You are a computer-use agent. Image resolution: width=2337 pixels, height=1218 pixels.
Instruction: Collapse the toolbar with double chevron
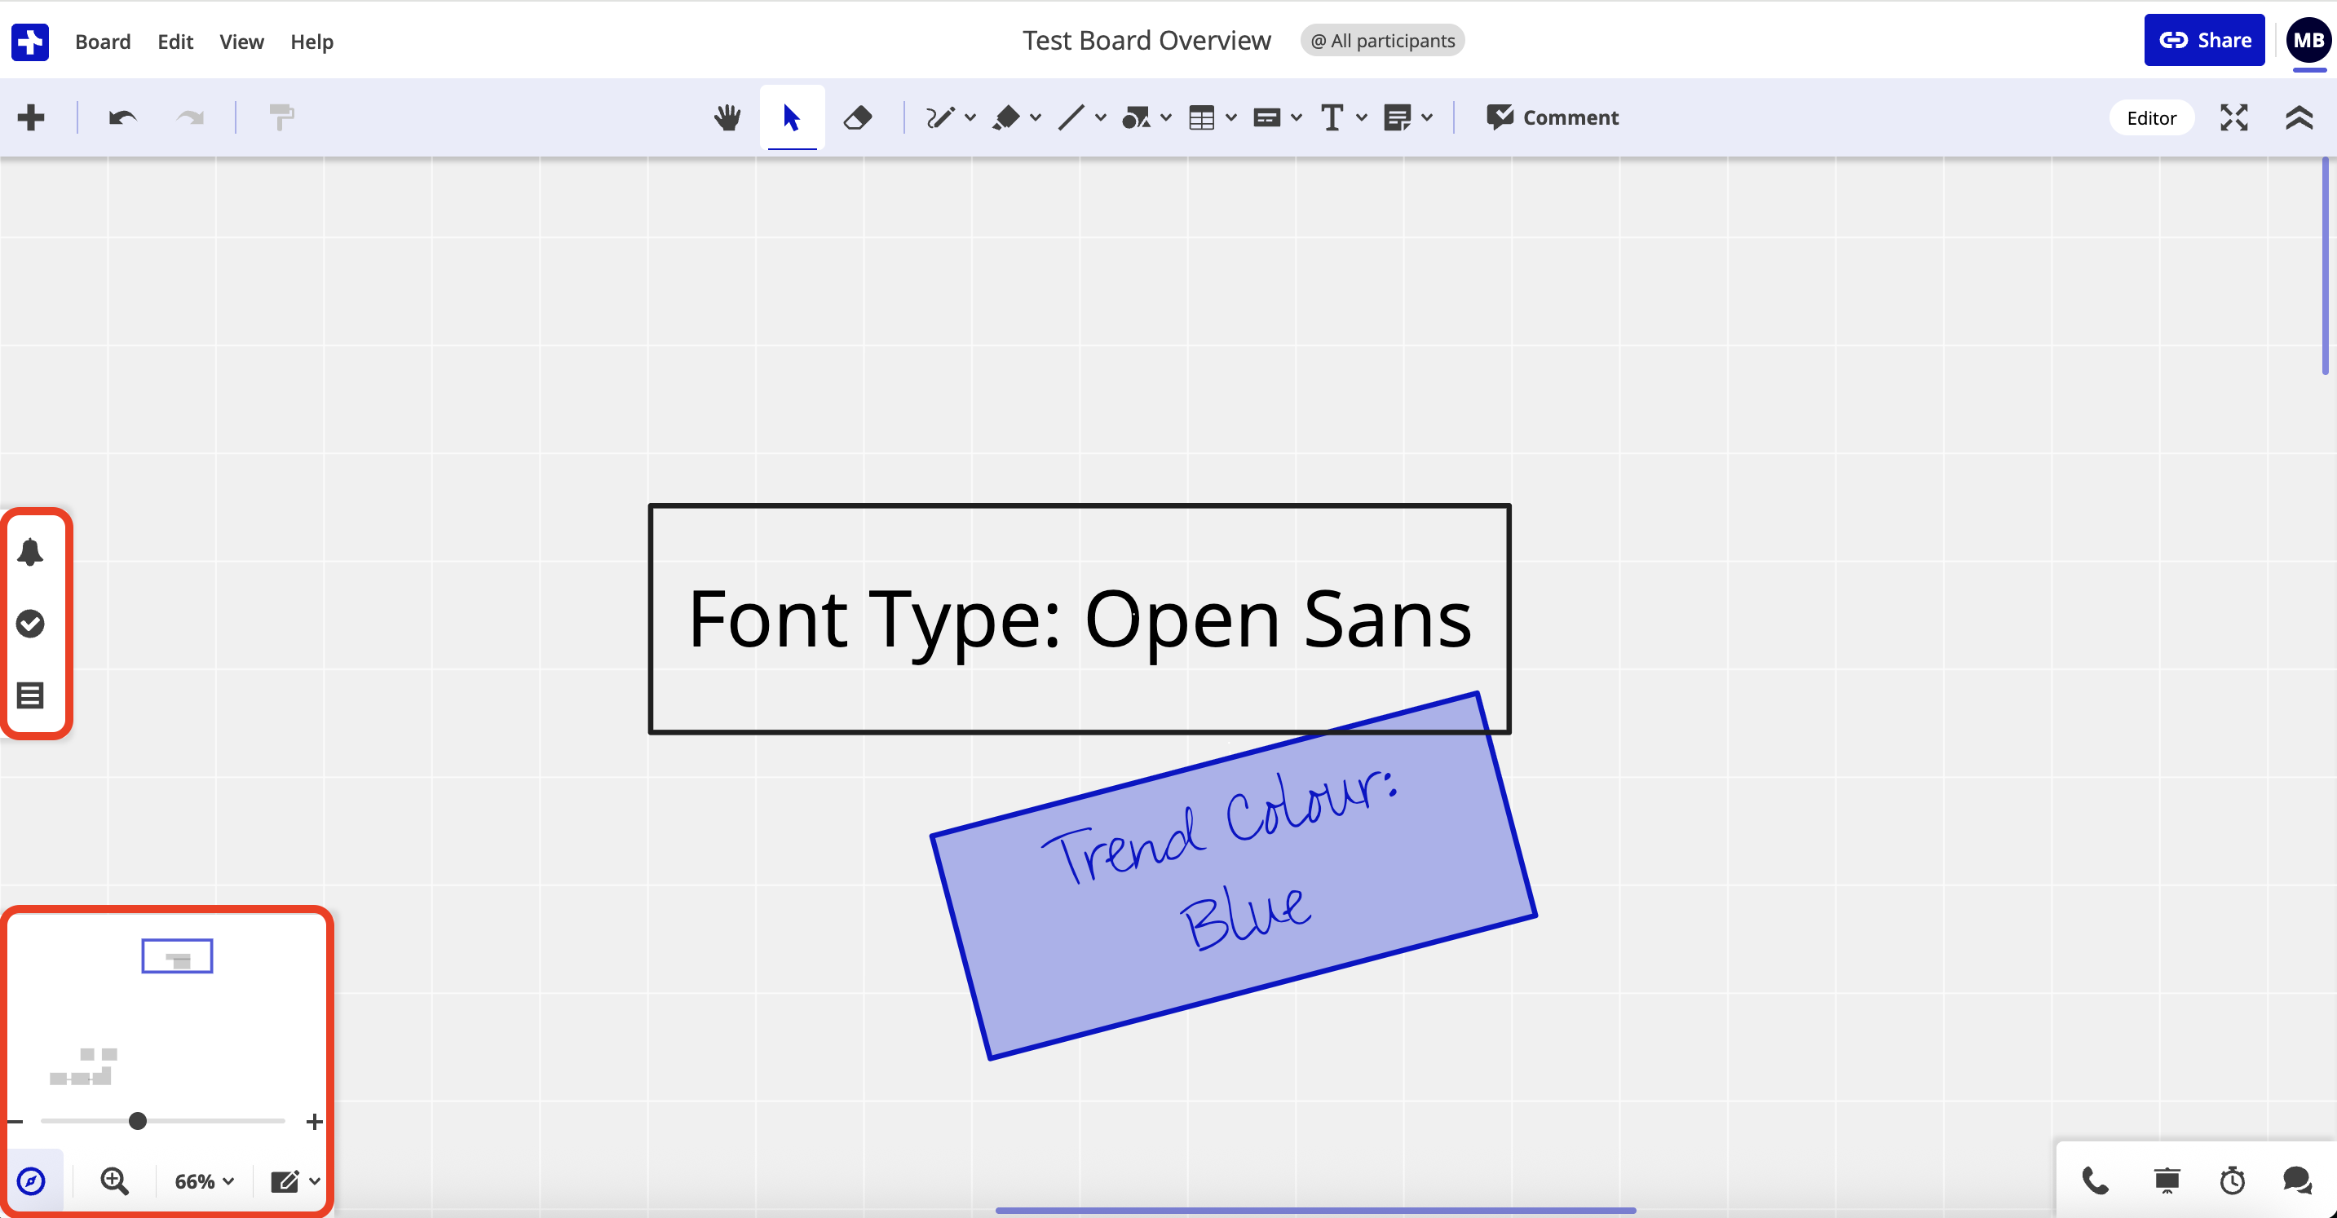click(2299, 118)
